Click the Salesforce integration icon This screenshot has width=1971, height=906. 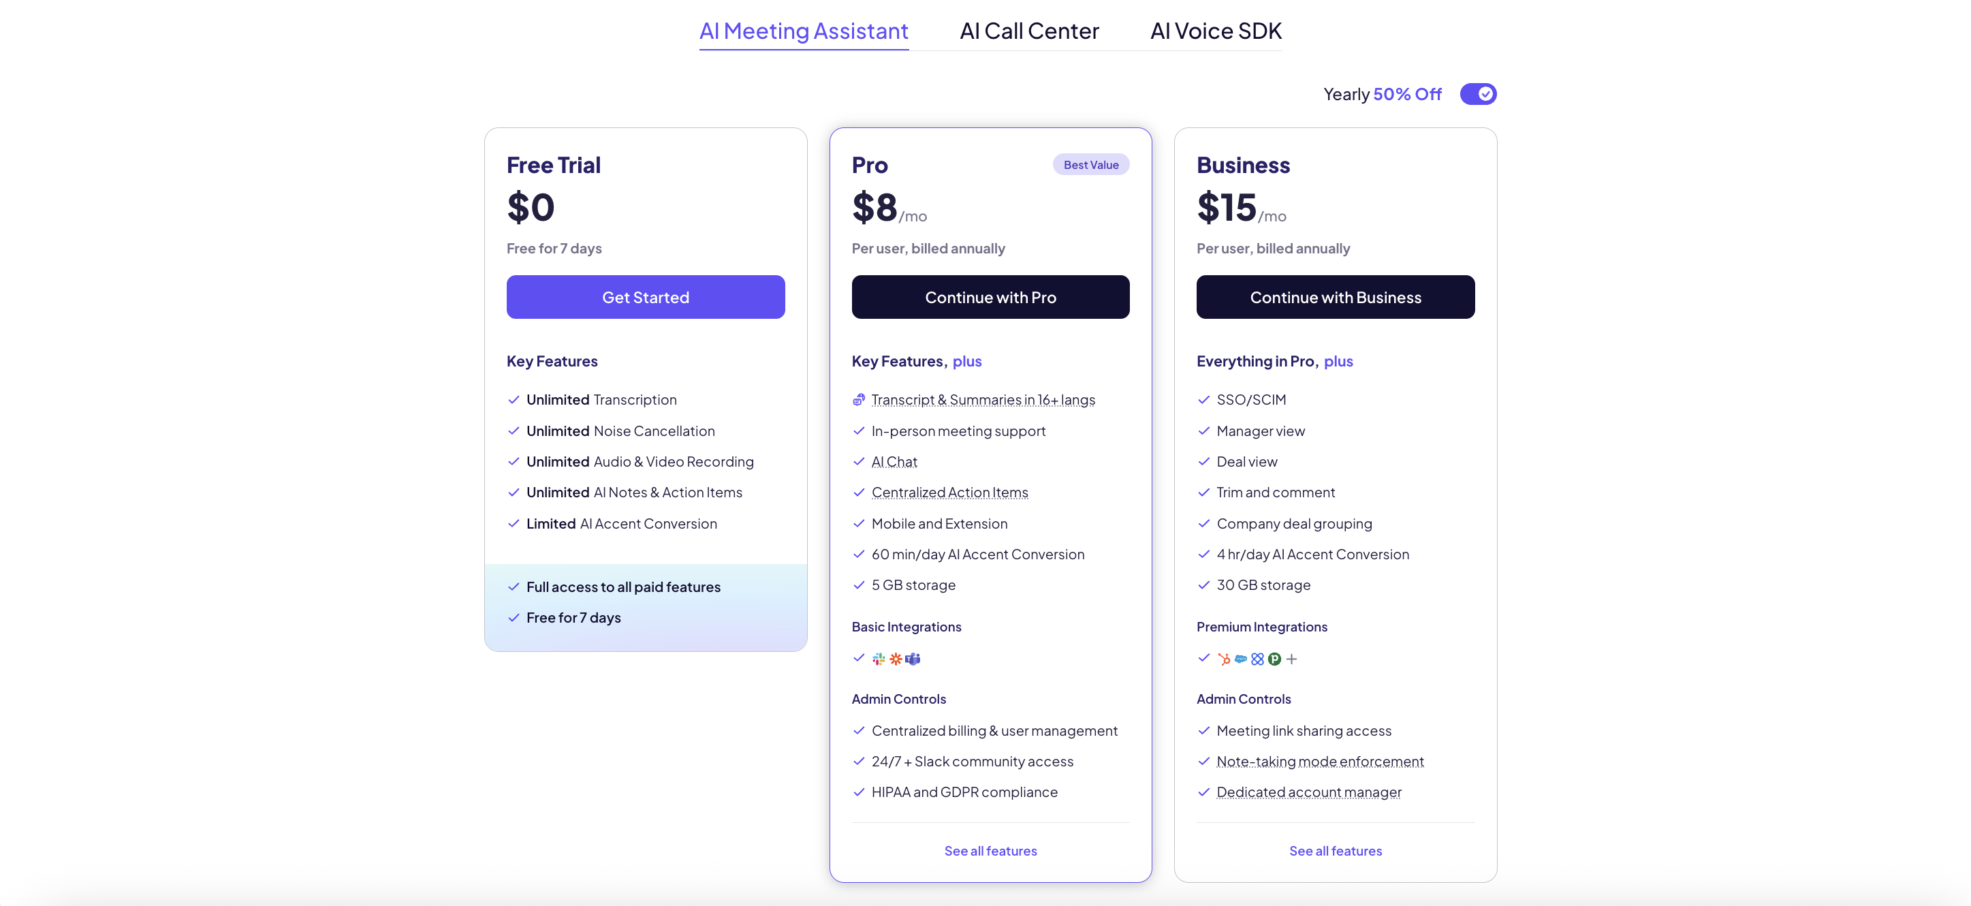1241,659
